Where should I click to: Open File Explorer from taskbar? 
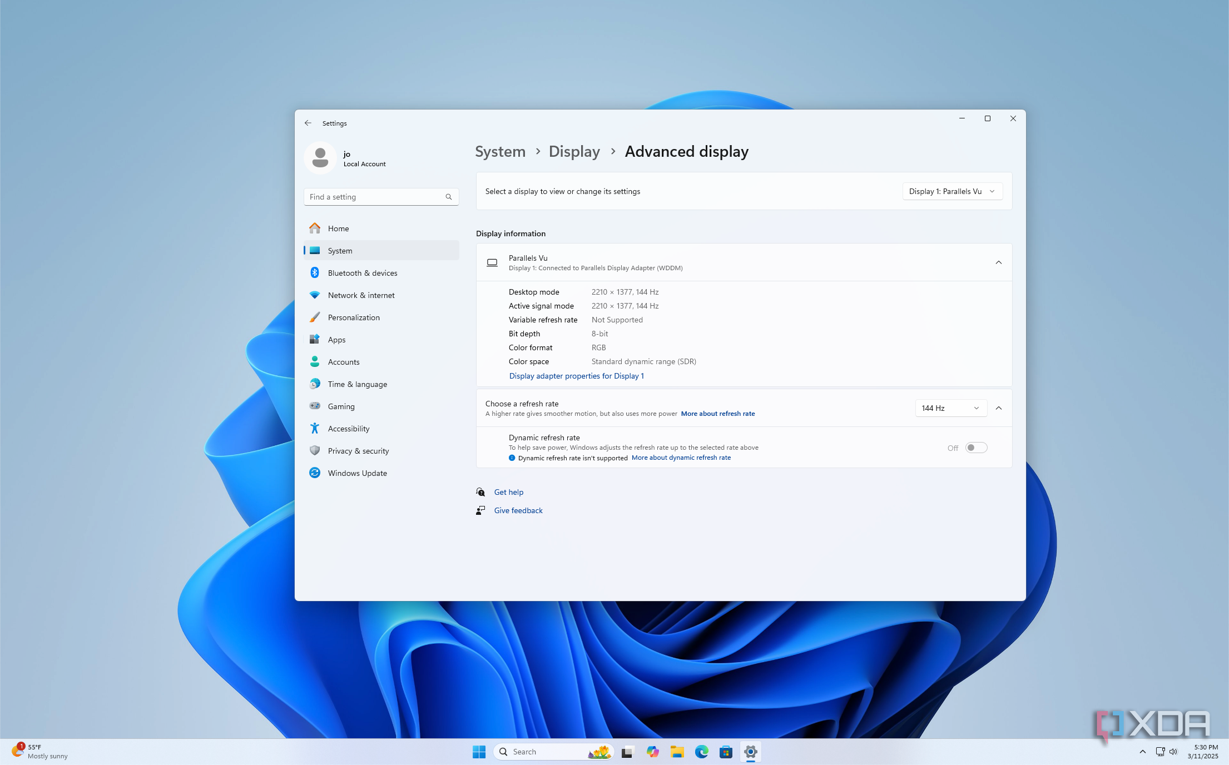(677, 752)
